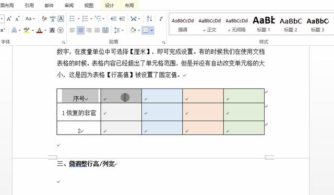
Task: Insert an enclosed character with the circled 字 icon
Action: pyautogui.click(x=61, y=30)
